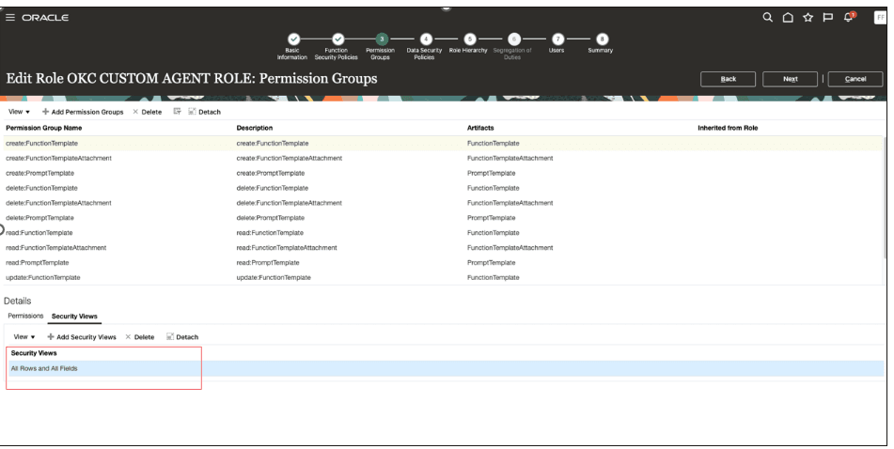Open the Favorites star icon
This screenshot has height=449, width=894.
pos(808,18)
